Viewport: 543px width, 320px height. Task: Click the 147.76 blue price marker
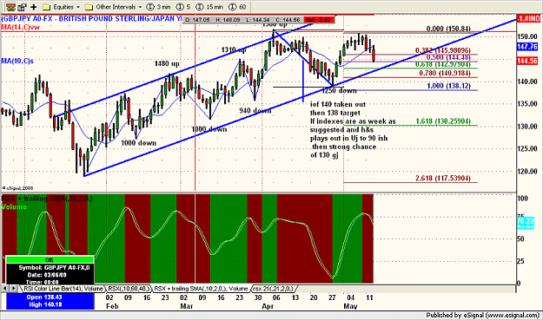(x=527, y=47)
